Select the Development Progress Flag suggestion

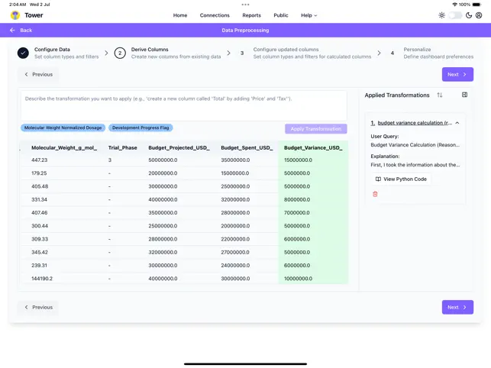tap(141, 128)
